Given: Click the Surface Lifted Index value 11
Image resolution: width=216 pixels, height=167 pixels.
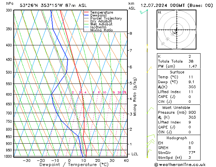Looking at the screenshot, I should 191,92.
